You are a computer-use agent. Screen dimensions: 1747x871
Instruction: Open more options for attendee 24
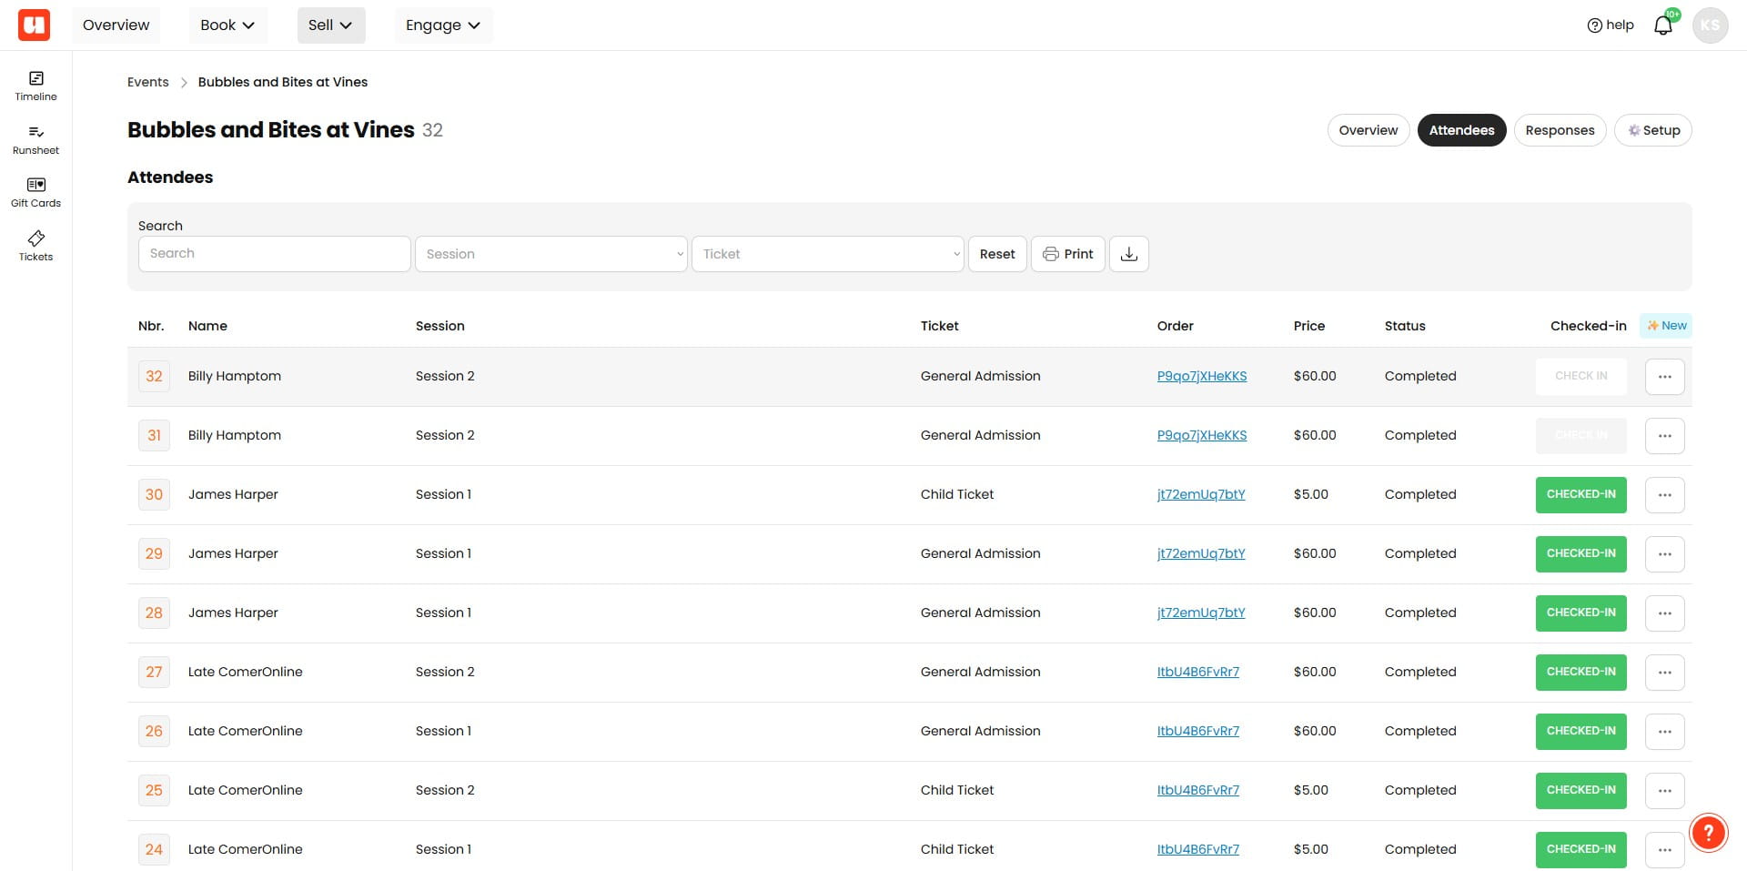[1664, 850]
